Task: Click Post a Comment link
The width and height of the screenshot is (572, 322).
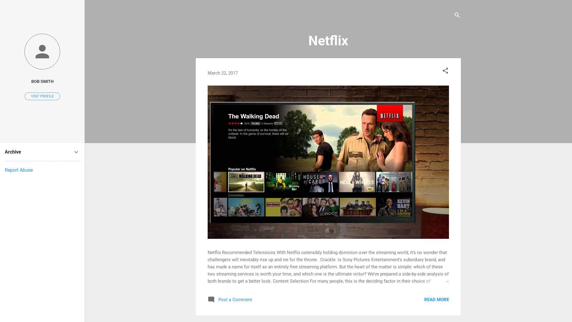Action: 235,300
